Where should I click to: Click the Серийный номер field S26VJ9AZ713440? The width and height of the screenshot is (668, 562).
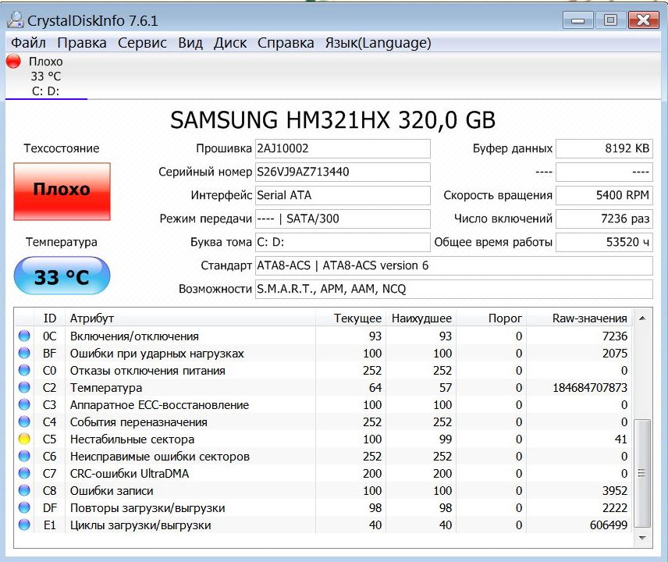(343, 173)
